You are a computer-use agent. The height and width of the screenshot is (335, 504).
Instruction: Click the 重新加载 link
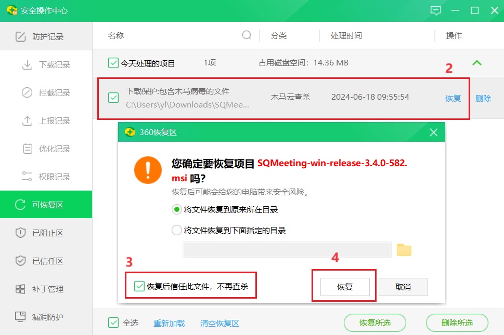point(169,323)
